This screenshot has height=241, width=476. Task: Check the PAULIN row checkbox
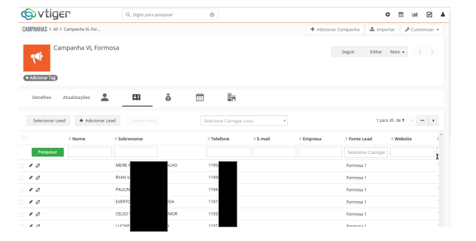coord(21,190)
